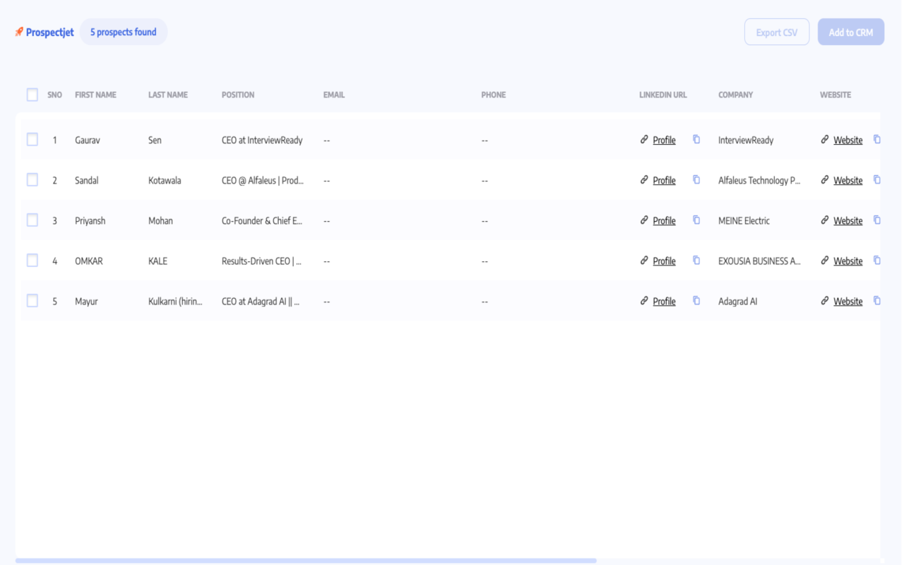Click chain icon beside MEINE Electric Website link

(825, 220)
